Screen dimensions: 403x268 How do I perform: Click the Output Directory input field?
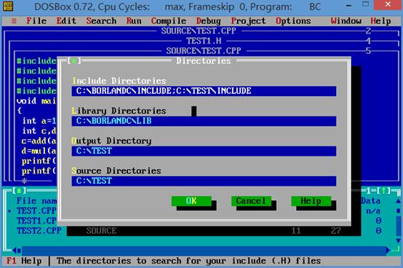coord(204,151)
